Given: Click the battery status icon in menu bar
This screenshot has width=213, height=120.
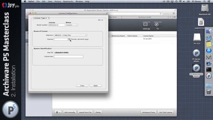Looking at the screenshot, I should [188, 1].
